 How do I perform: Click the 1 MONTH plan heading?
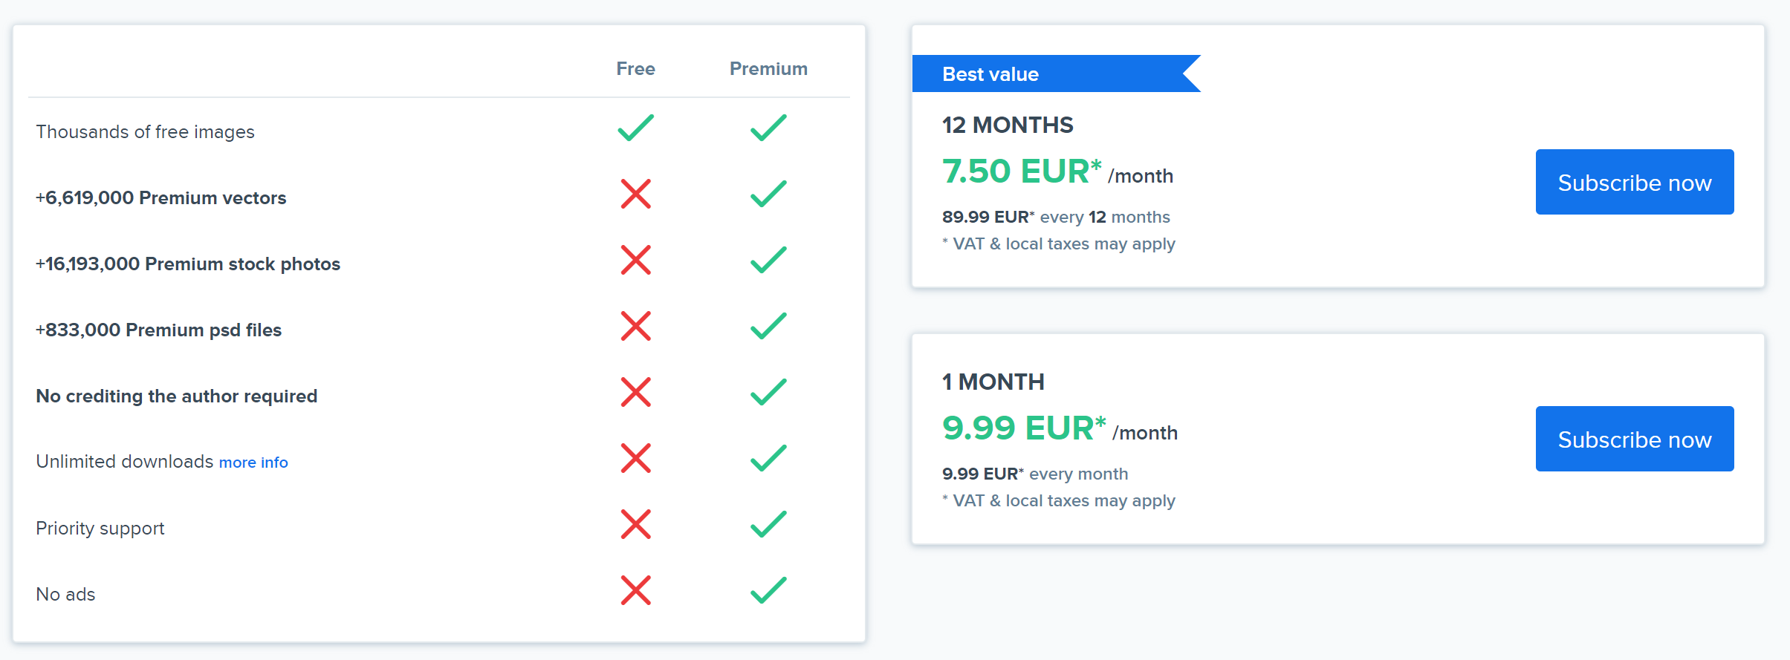(x=993, y=382)
